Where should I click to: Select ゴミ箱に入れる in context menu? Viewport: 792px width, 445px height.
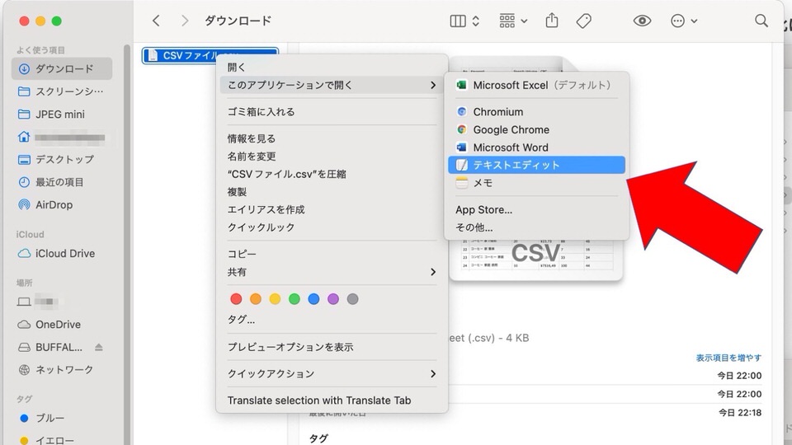click(261, 111)
